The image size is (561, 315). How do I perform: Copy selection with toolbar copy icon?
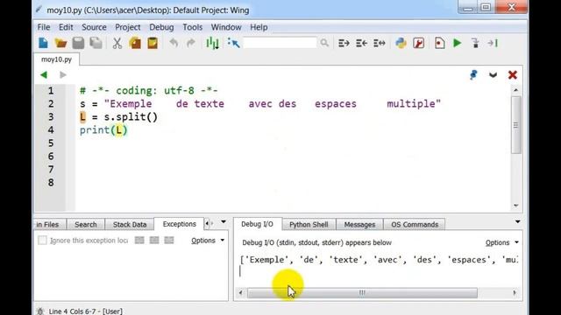[x=135, y=43]
